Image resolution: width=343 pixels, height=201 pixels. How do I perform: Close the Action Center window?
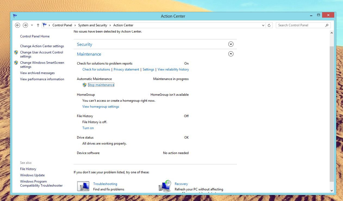(328, 15)
